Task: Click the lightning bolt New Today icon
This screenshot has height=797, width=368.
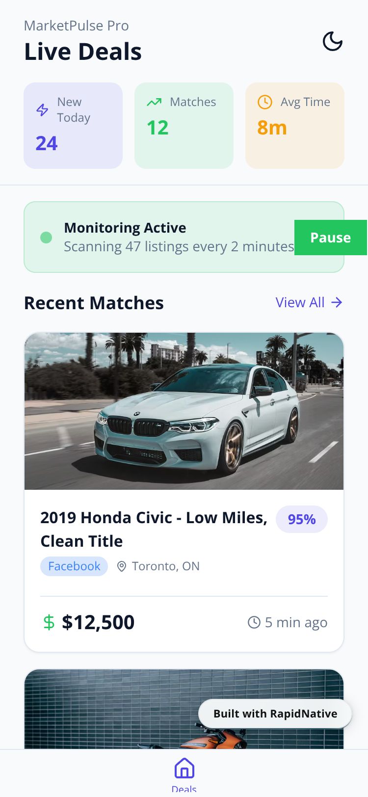Action: 43,110
